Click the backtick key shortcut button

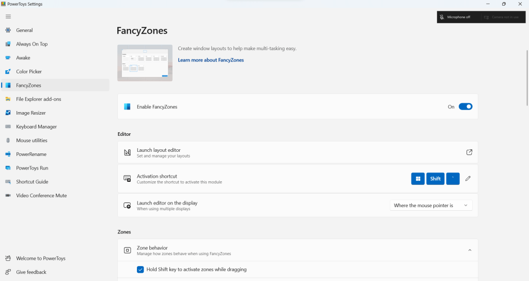(x=453, y=179)
